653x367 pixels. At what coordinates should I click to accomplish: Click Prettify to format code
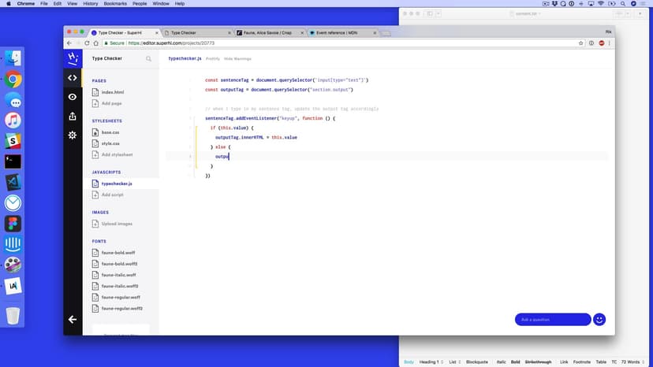click(213, 59)
